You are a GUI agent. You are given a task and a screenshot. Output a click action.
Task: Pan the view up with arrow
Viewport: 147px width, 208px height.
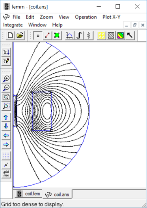(6, 117)
